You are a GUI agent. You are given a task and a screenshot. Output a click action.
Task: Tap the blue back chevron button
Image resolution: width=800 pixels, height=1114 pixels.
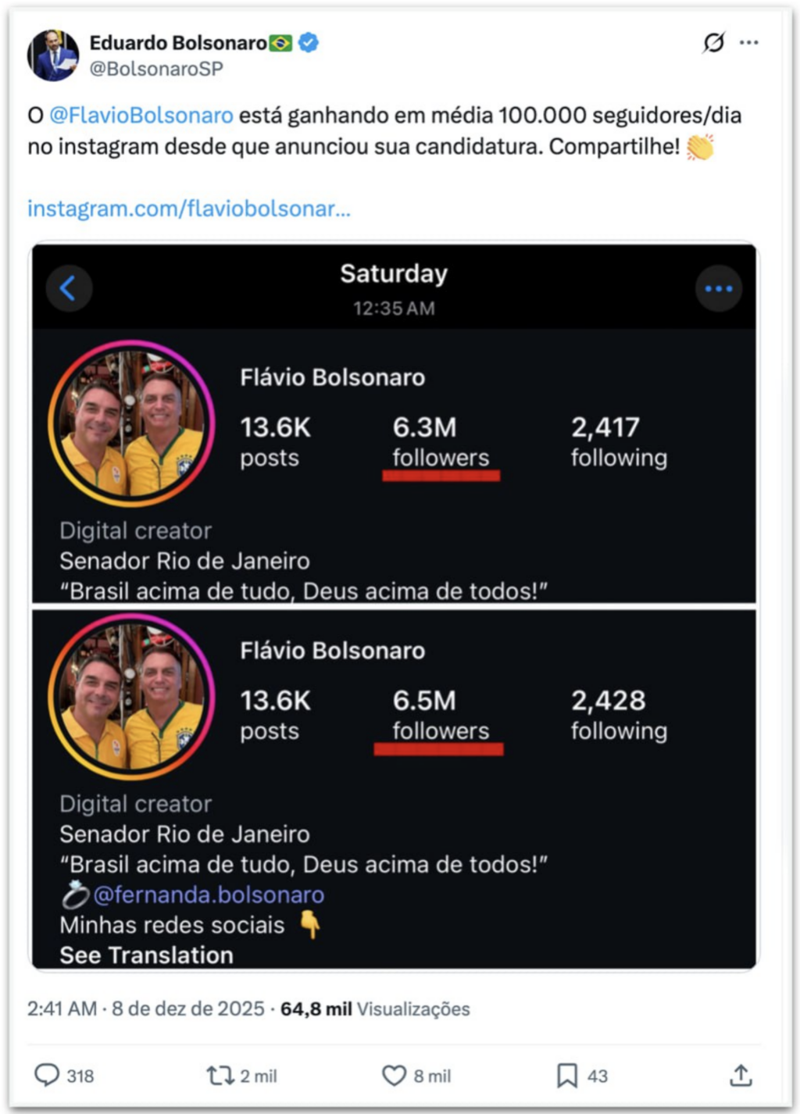click(69, 288)
